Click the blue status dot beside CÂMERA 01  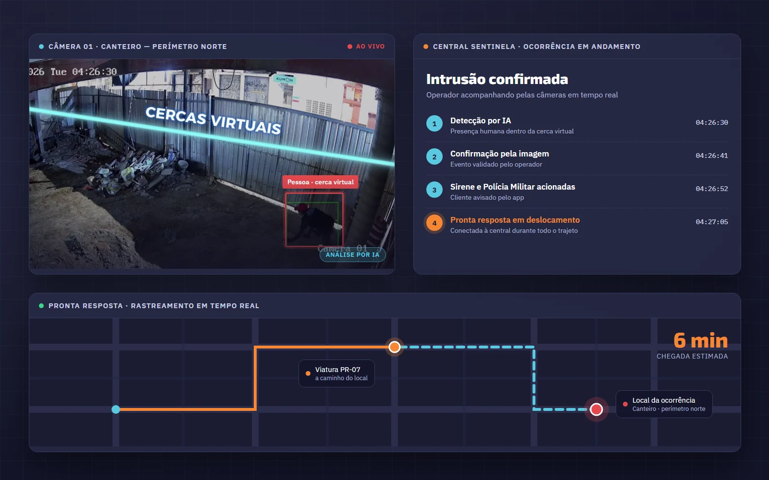coord(41,47)
